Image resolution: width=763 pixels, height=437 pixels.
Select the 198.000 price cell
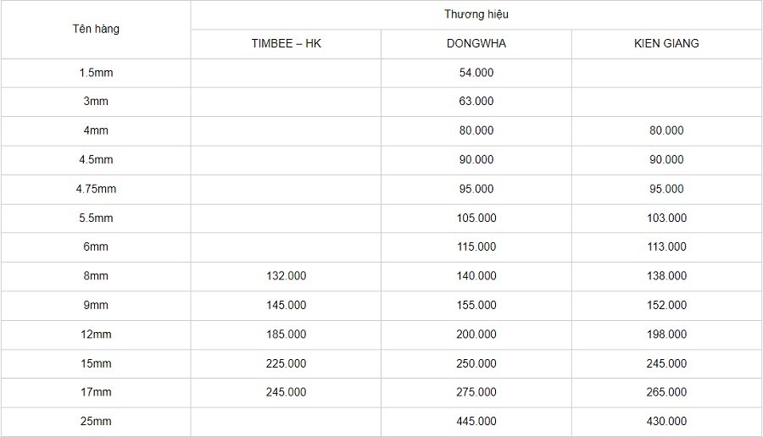tap(666, 335)
